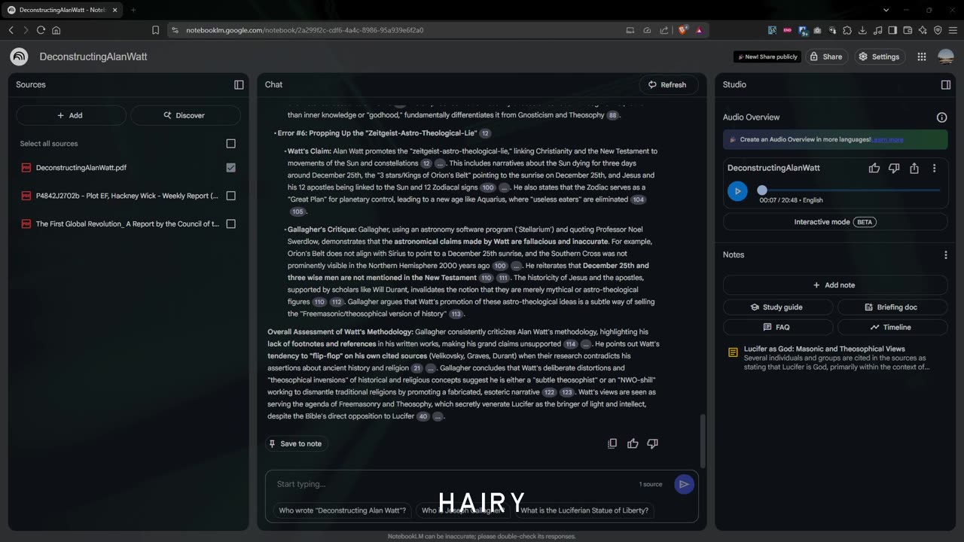Open Google apps grid
The image size is (964, 542).
[x=922, y=56]
